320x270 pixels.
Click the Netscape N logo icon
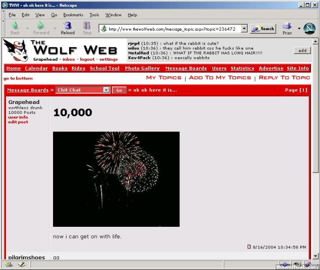pos(310,28)
